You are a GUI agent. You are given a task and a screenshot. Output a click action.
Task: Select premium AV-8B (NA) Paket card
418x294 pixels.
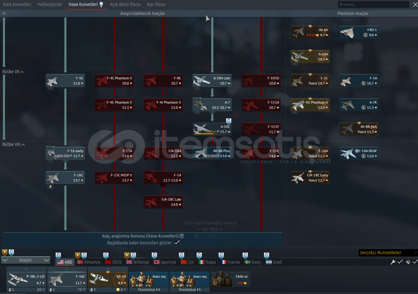[x=359, y=129]
